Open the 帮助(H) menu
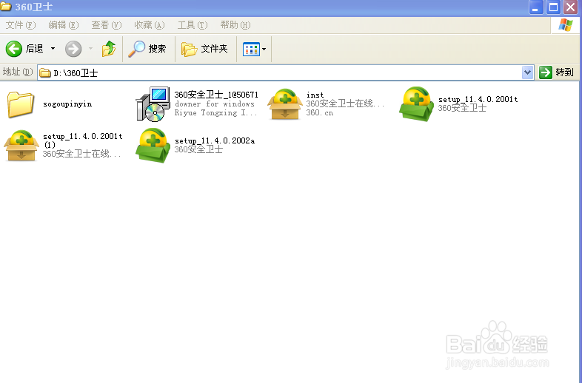 [235, 25]
